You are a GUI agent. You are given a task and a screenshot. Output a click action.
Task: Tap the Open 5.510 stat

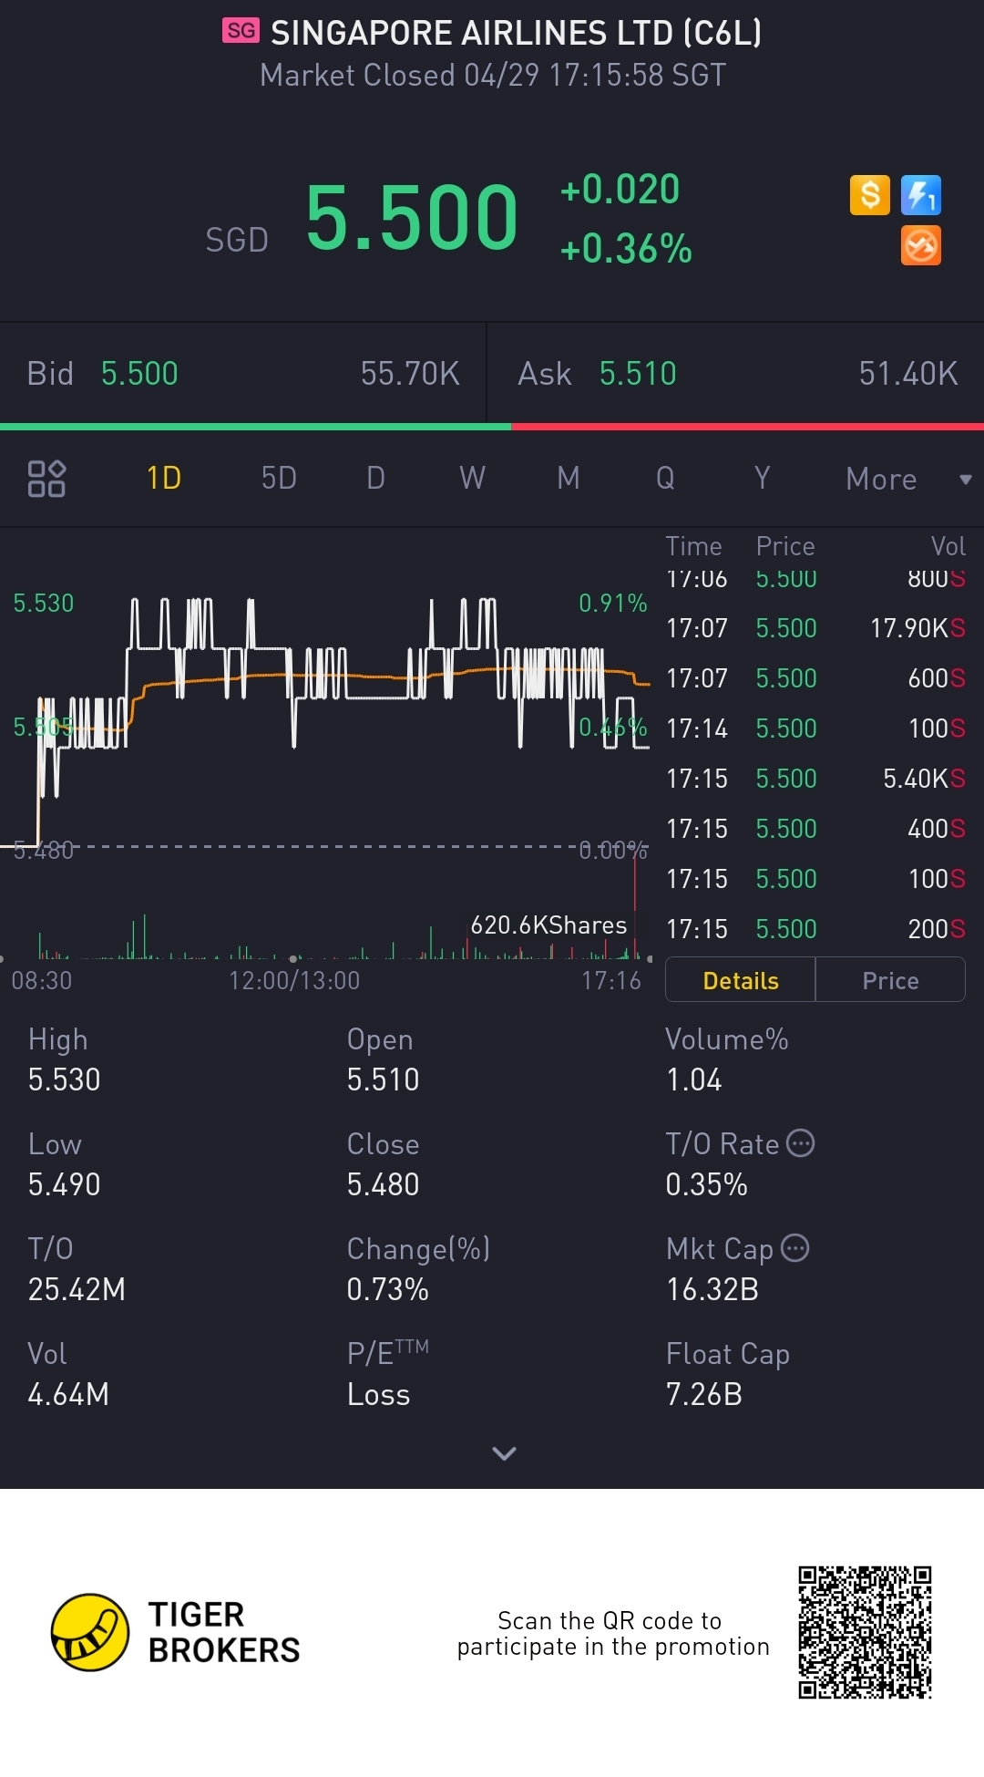pyautogui.click(x=383, y=1059)
